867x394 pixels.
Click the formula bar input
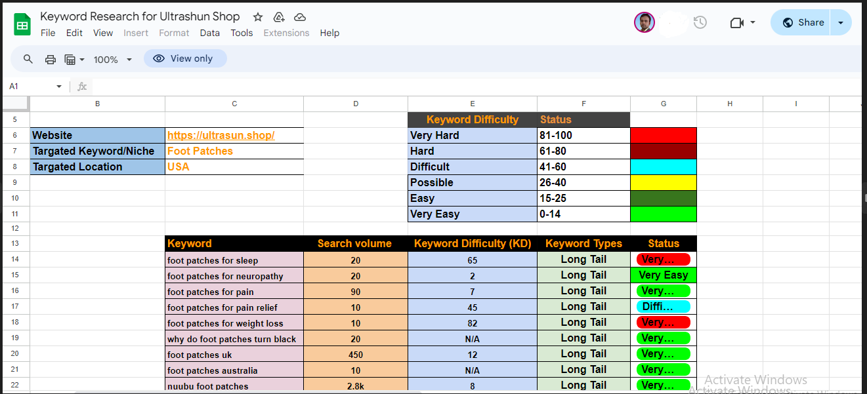[476, 87]
